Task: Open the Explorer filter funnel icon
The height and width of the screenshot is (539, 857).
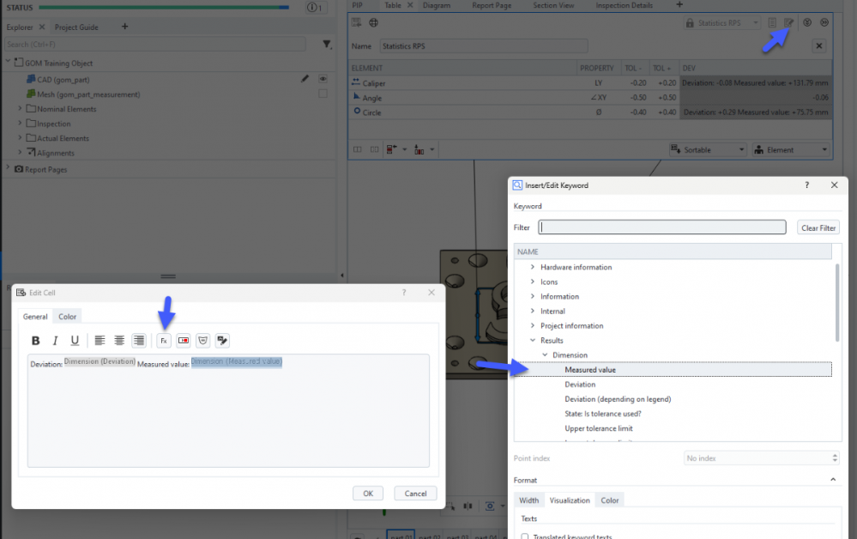Action: pyautogui.click(x=327, y=44)
